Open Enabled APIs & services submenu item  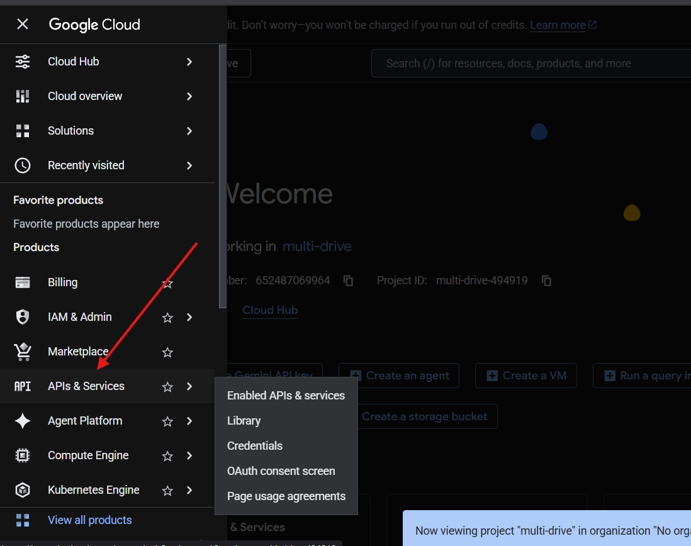point(286,396)
